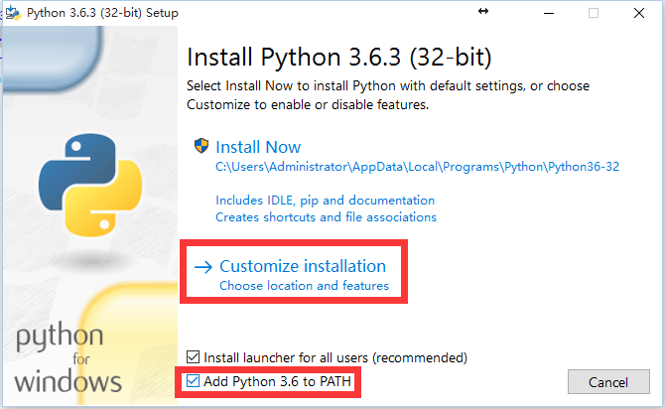The width and height of the screenshot is (665, 409).
Task: Click the Includes IDLE, pip and documentation line
Action: tap(325, 200)
